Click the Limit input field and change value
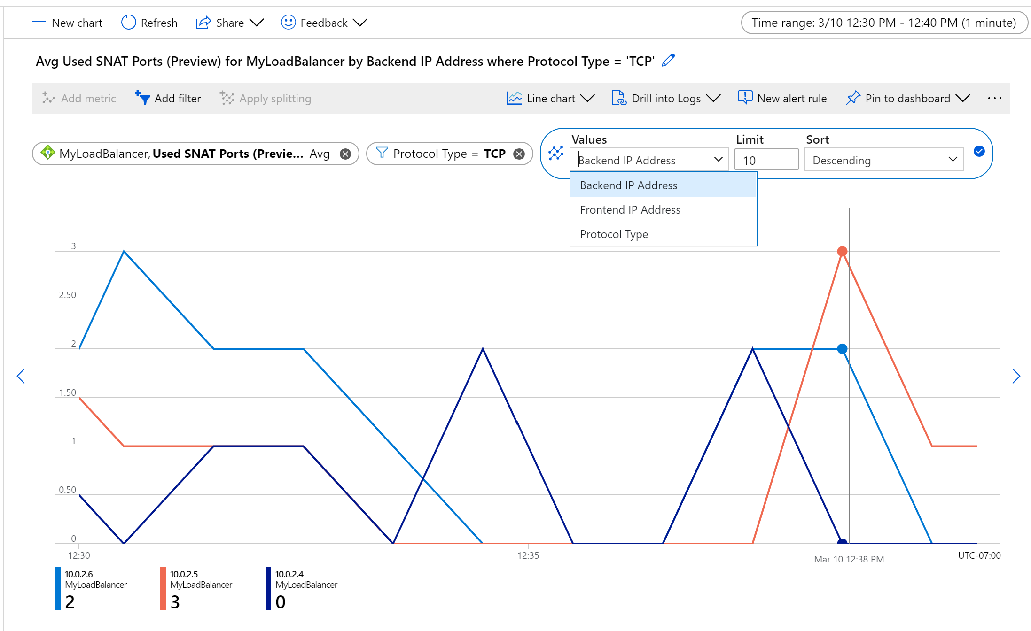 coord(766,159)
